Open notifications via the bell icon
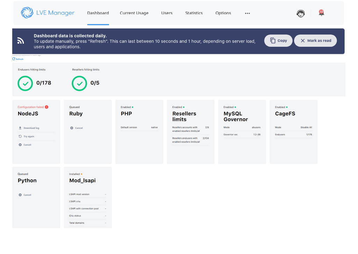The image size is (358, 254). (321, 13)
